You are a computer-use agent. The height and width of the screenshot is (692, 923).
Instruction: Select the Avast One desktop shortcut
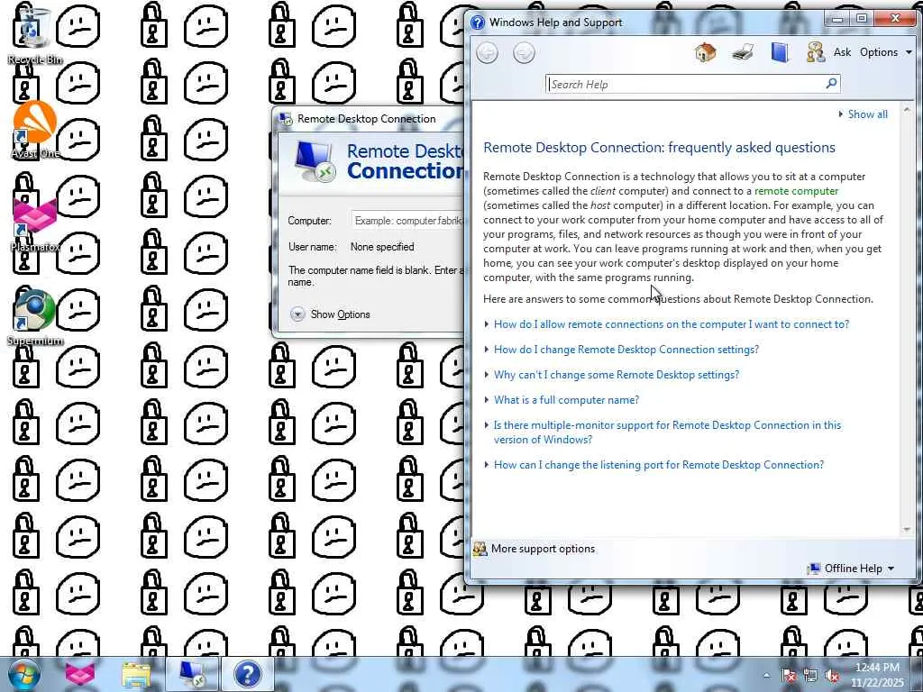[35, 130]
